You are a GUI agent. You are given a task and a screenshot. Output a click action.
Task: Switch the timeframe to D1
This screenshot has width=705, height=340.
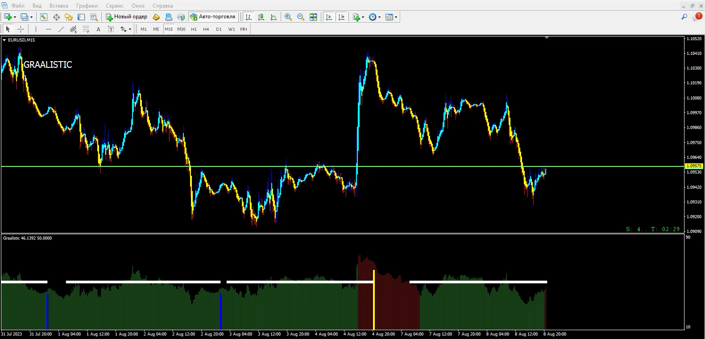(x=219, y=29)
